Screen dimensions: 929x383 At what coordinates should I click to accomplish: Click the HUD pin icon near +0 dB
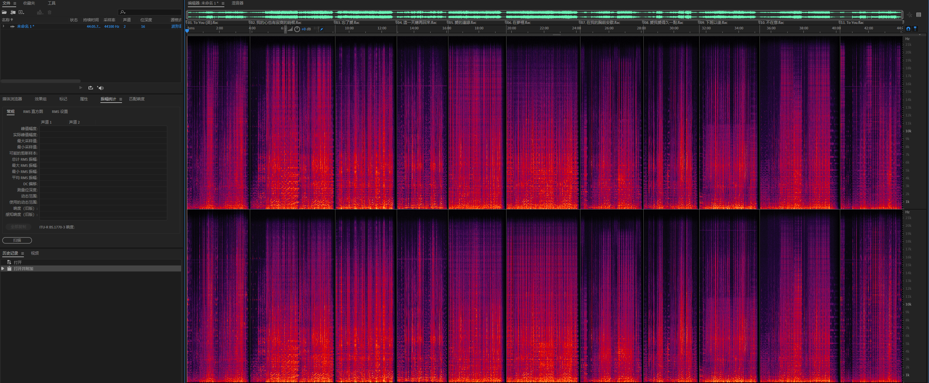[321, 29]
